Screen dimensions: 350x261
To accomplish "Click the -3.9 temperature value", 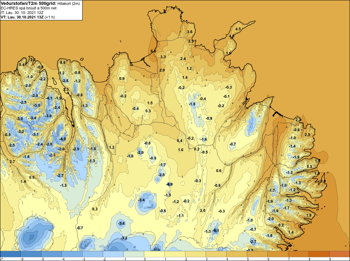I will click(48, 116).
